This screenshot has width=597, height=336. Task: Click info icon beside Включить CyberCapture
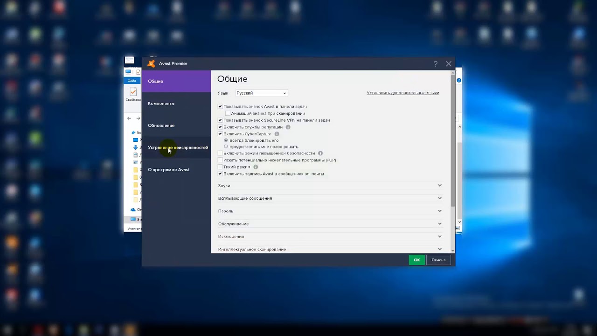pyautogui.click(x=277, y=134)
